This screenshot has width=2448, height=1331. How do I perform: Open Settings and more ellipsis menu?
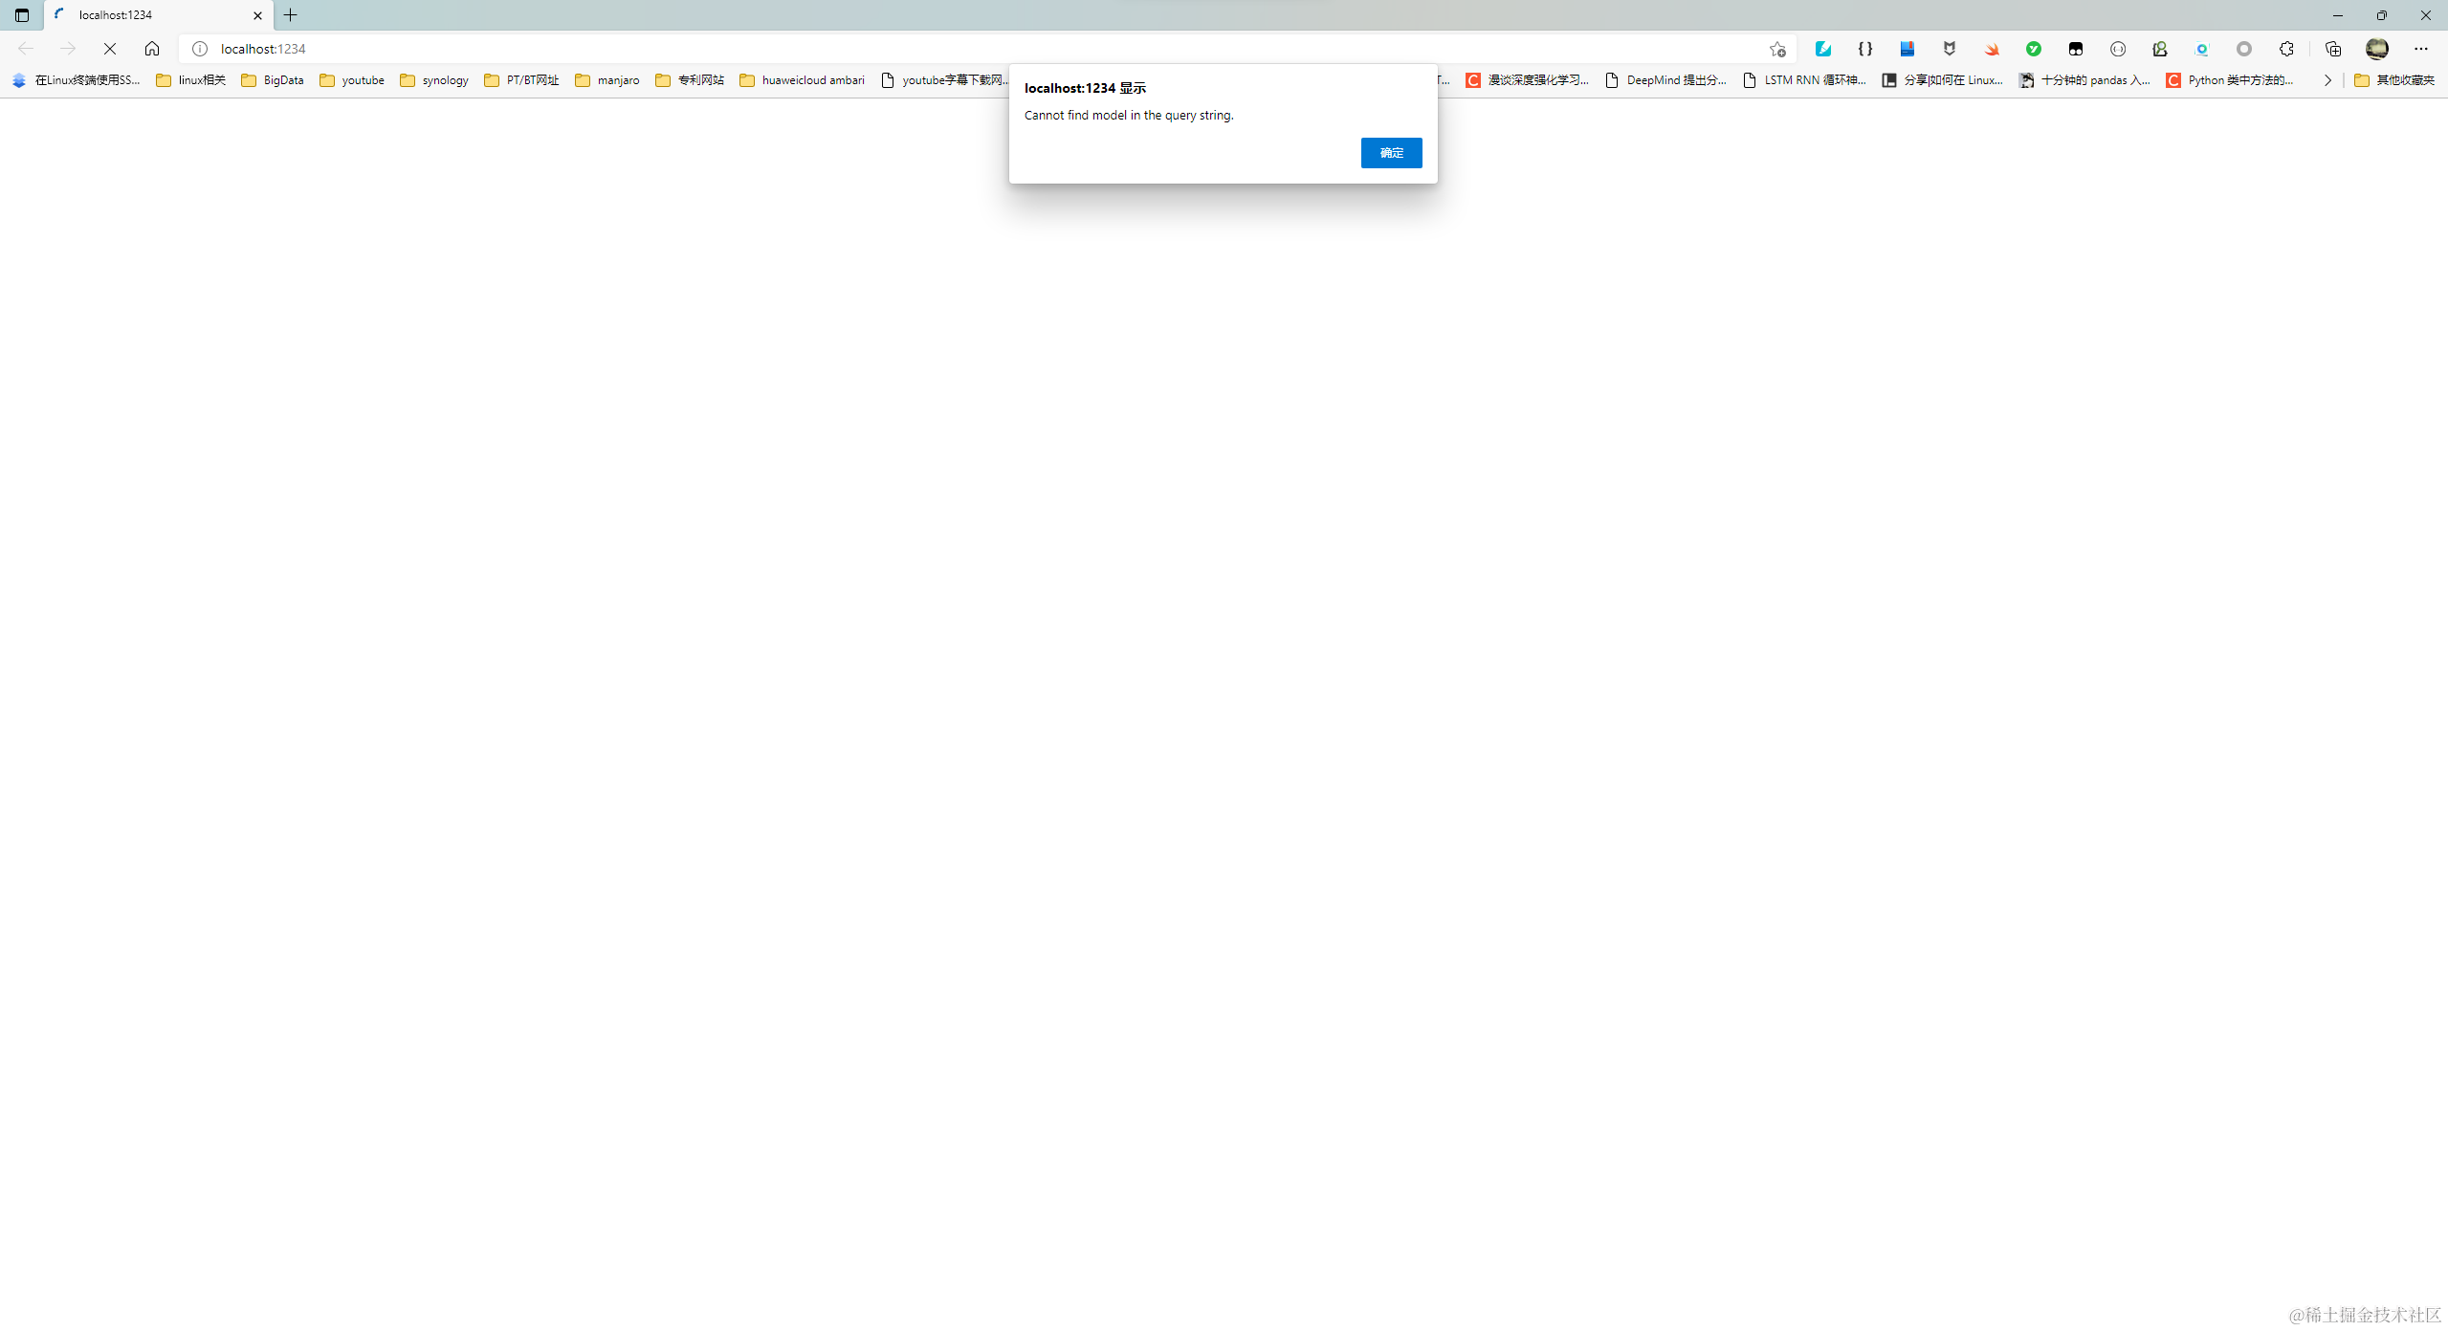2421,49
